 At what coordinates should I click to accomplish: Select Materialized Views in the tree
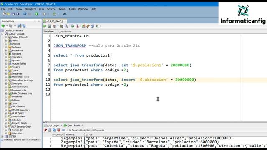coord(20,77)
